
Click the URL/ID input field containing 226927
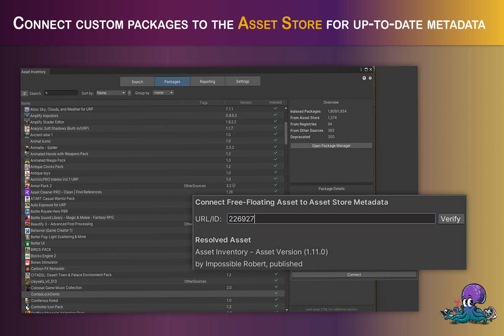pyautogui.click(x=331, y=218)
